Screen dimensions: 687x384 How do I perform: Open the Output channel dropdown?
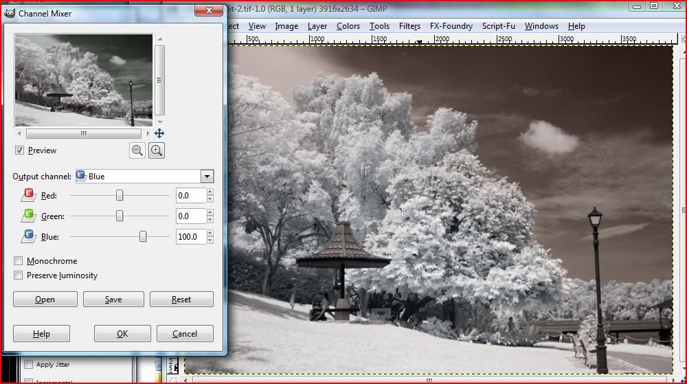[x=207, y=177]
